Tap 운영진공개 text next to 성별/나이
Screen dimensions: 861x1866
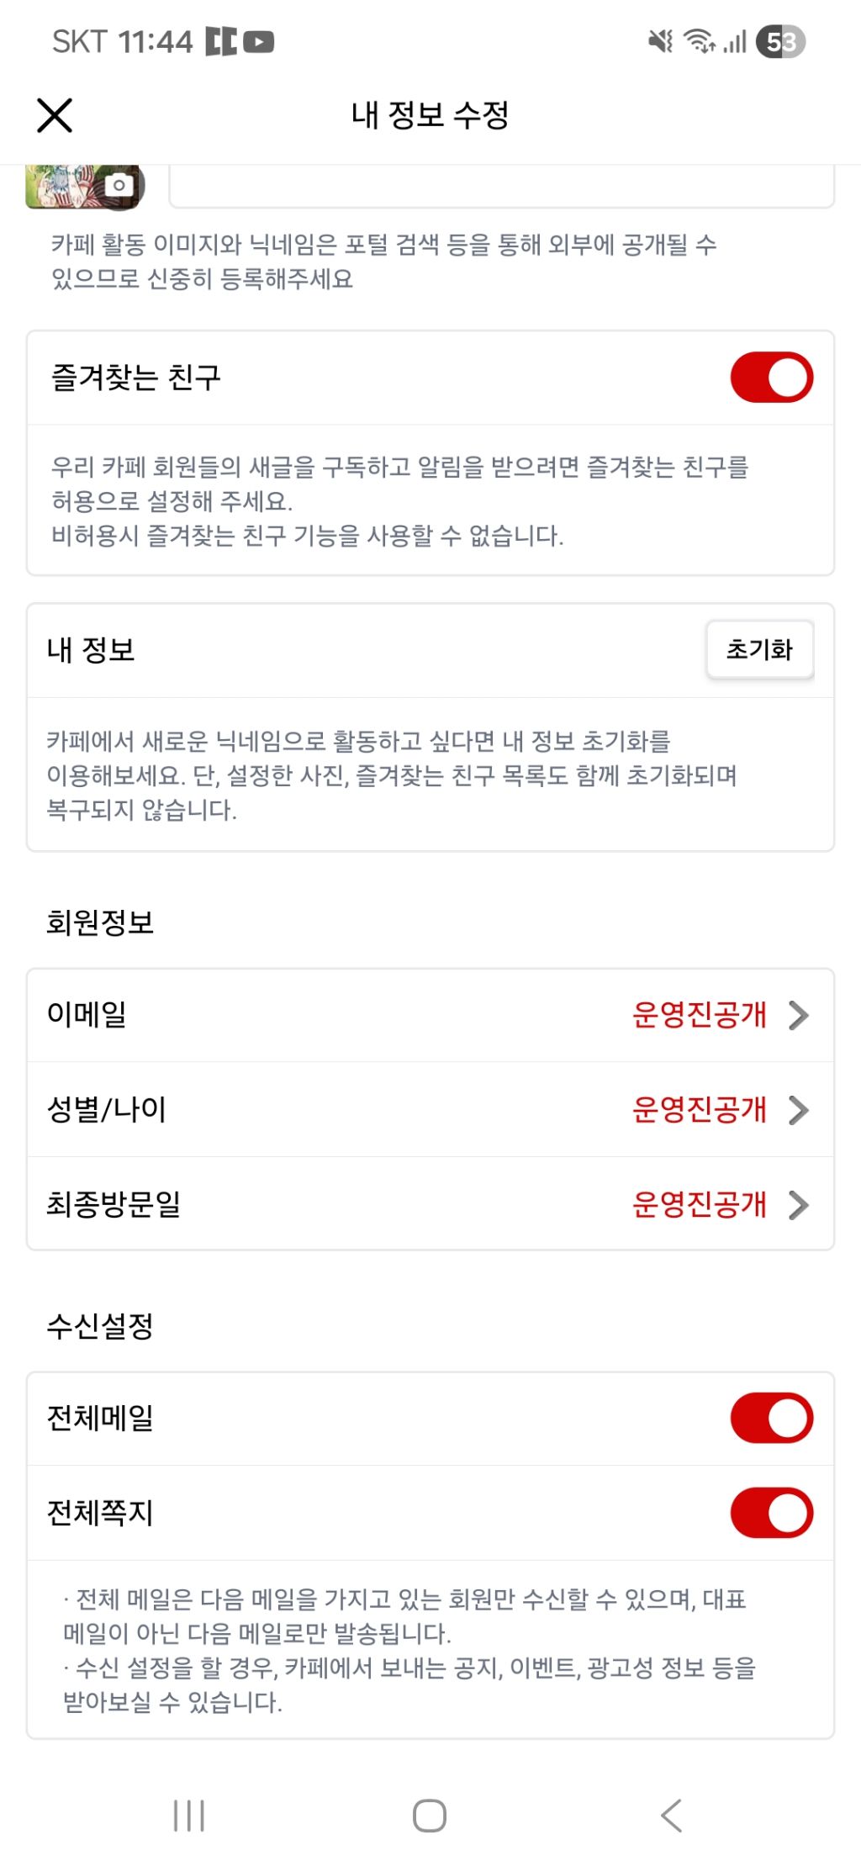[700, 1110]
